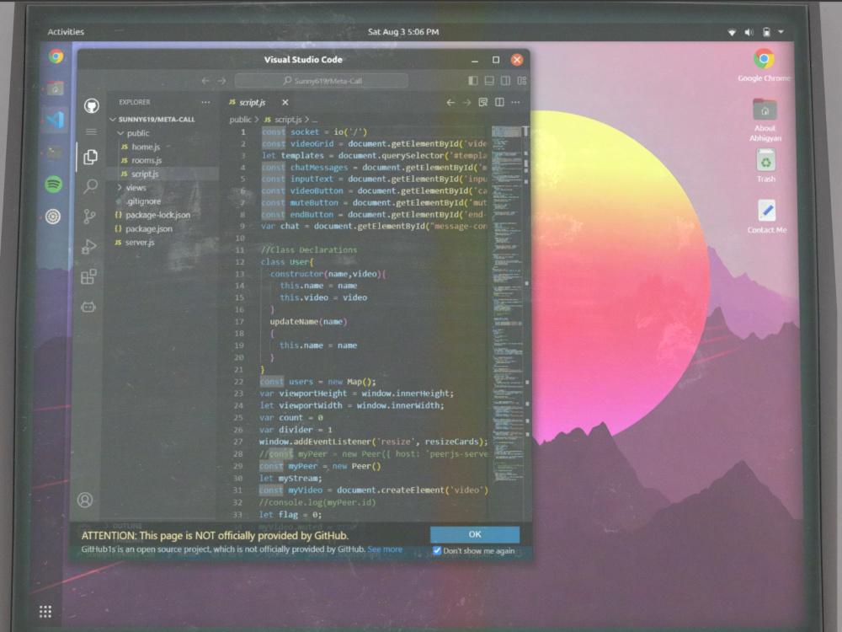Screen dimensions: 842x632
Task: Open the GitHub repository icon in activity bar
Action: point(91,106)
